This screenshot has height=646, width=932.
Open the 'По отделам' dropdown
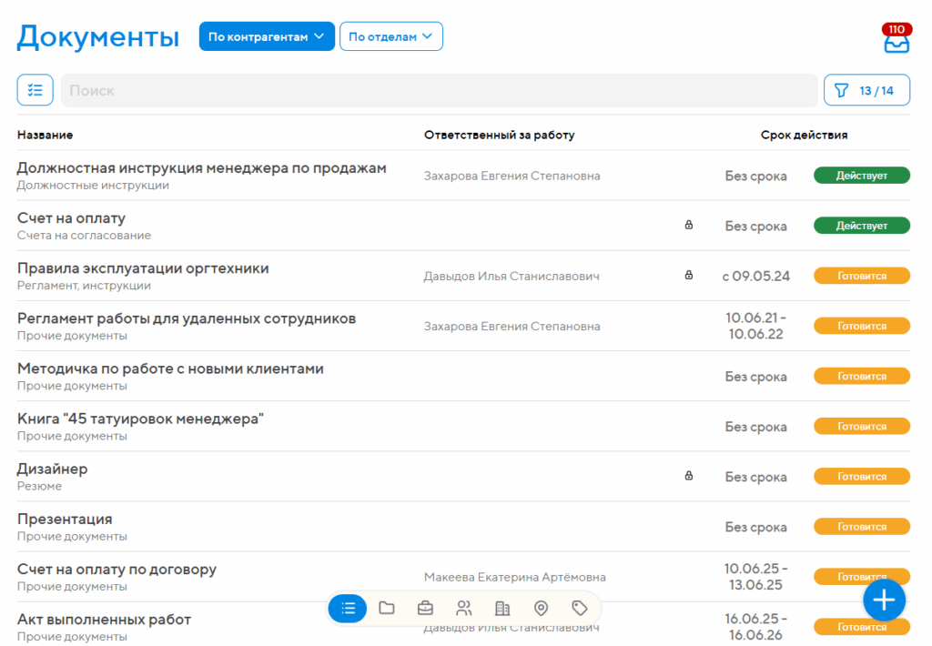(391, 35)
